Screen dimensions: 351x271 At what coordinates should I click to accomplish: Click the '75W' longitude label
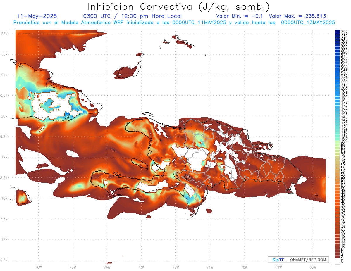73,267
